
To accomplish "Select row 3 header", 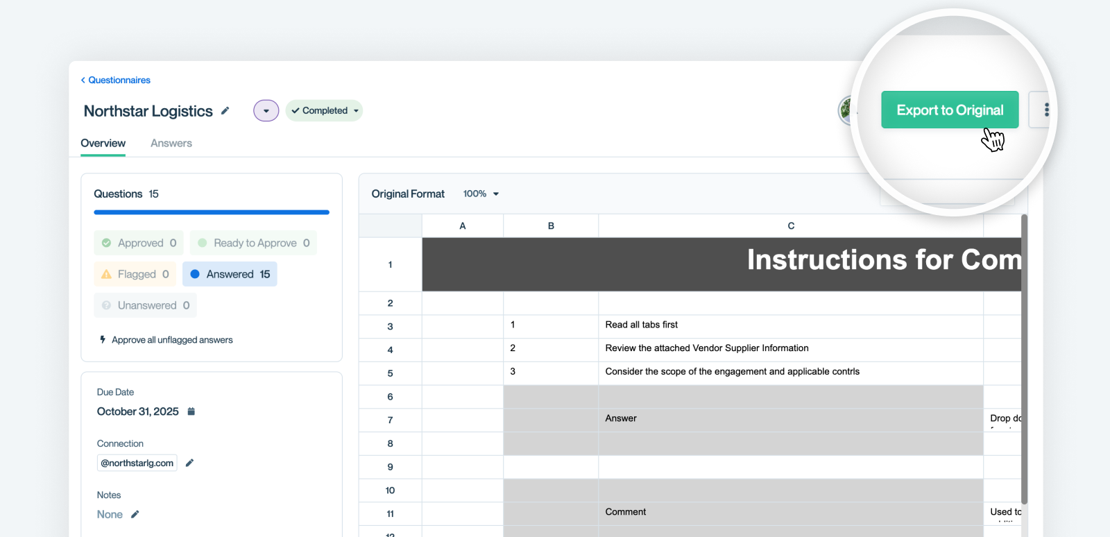I will [x=391, y=327].
